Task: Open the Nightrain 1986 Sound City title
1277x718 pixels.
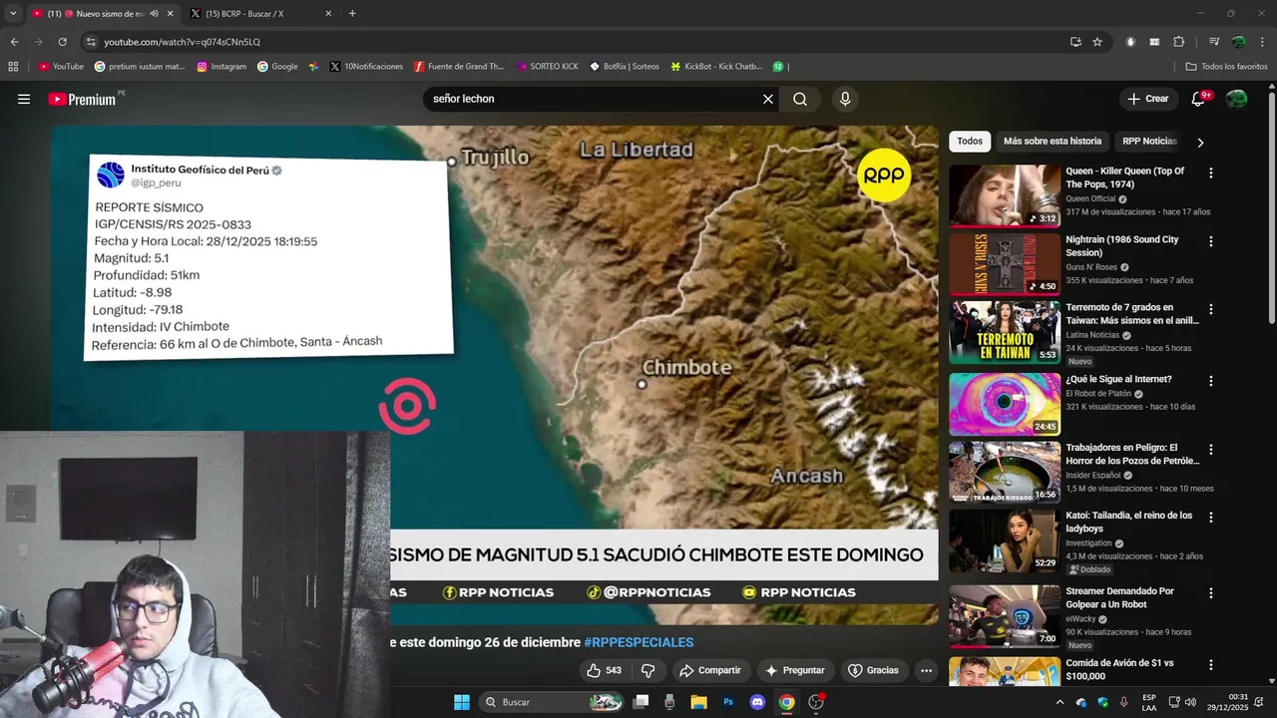Action: pyautogui.click(x=1121, y=246)
